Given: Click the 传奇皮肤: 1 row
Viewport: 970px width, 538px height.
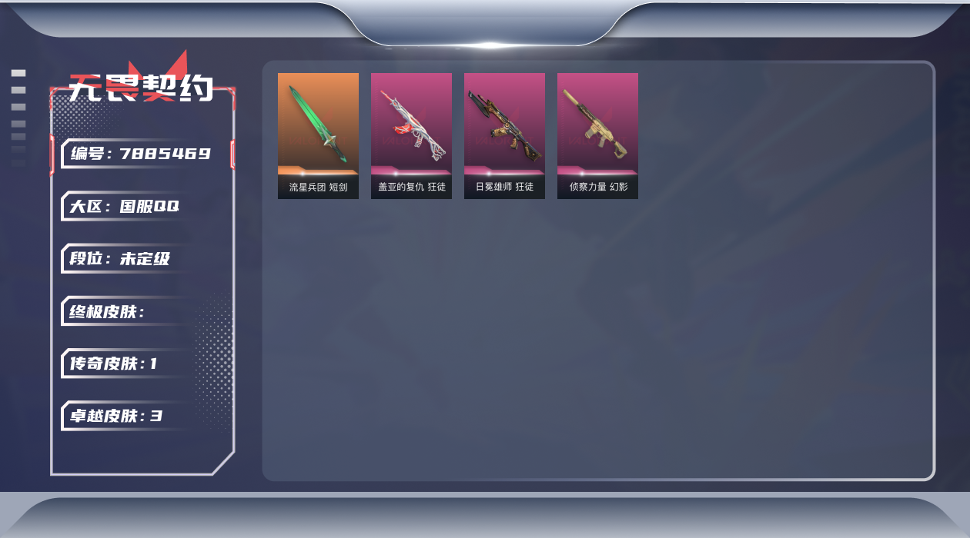Looking at the screenshot, I should 127,364.
